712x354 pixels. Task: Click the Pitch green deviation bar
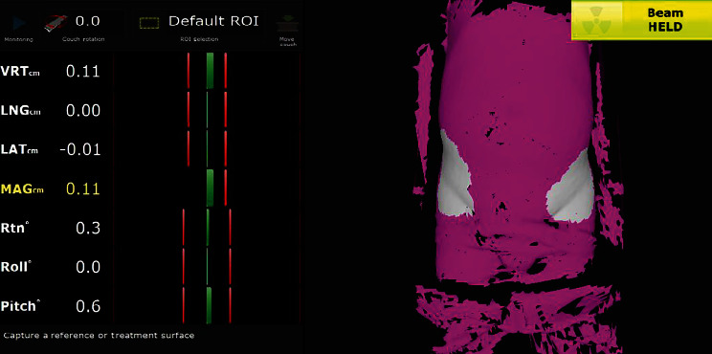tap(209, 305)
